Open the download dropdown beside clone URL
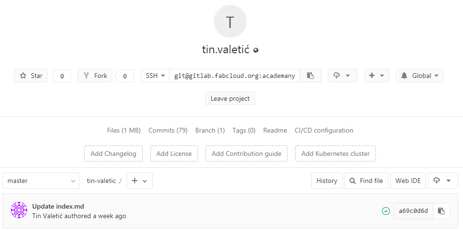The width and height of the screenshot is (463, 230). (342, 76)
